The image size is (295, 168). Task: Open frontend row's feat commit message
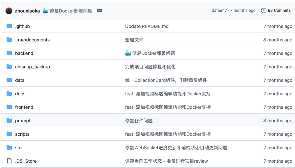pos(168,107)
